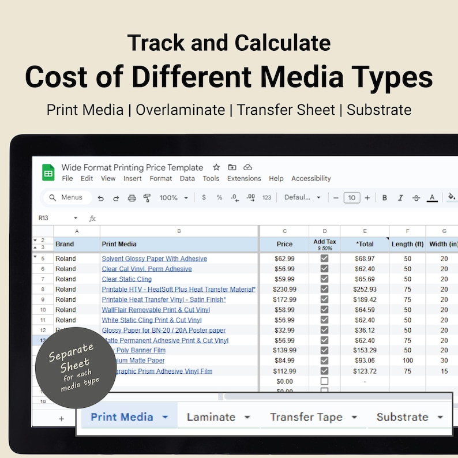
Task: Toggle strikethrough formatting
Action: 416,198
